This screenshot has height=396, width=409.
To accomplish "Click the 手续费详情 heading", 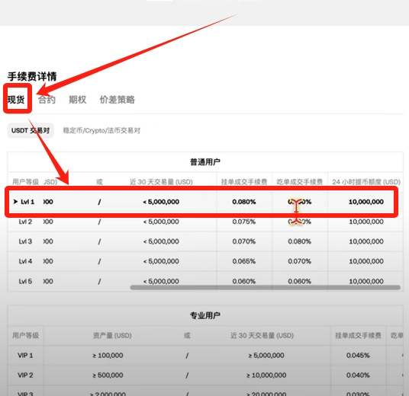I will point(32,77).
